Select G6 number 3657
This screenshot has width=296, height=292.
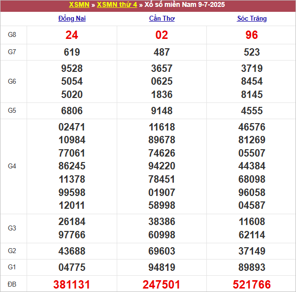pos(162,68)
